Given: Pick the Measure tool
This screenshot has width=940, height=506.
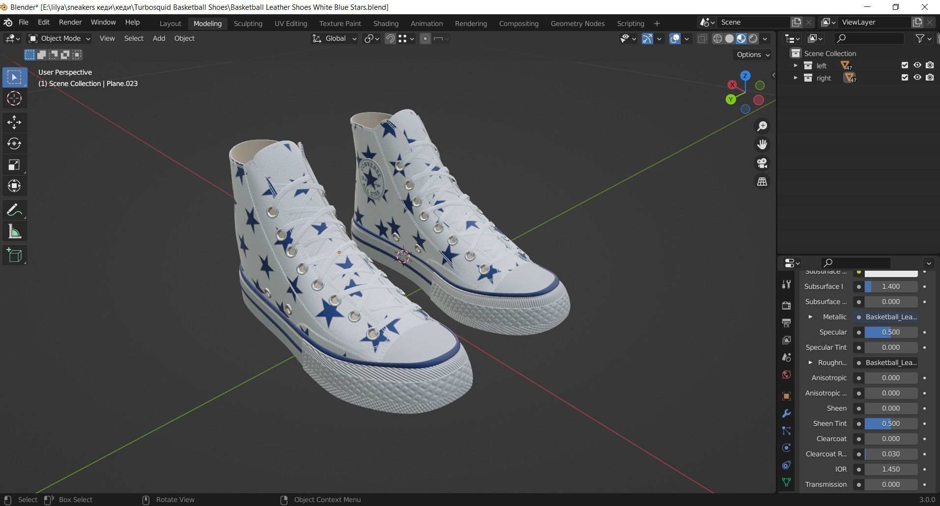Looking at the screenshot, I should 14,231.
